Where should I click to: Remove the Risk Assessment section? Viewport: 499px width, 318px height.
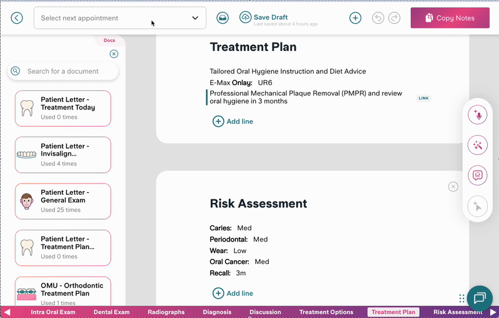tap(453, 187)
